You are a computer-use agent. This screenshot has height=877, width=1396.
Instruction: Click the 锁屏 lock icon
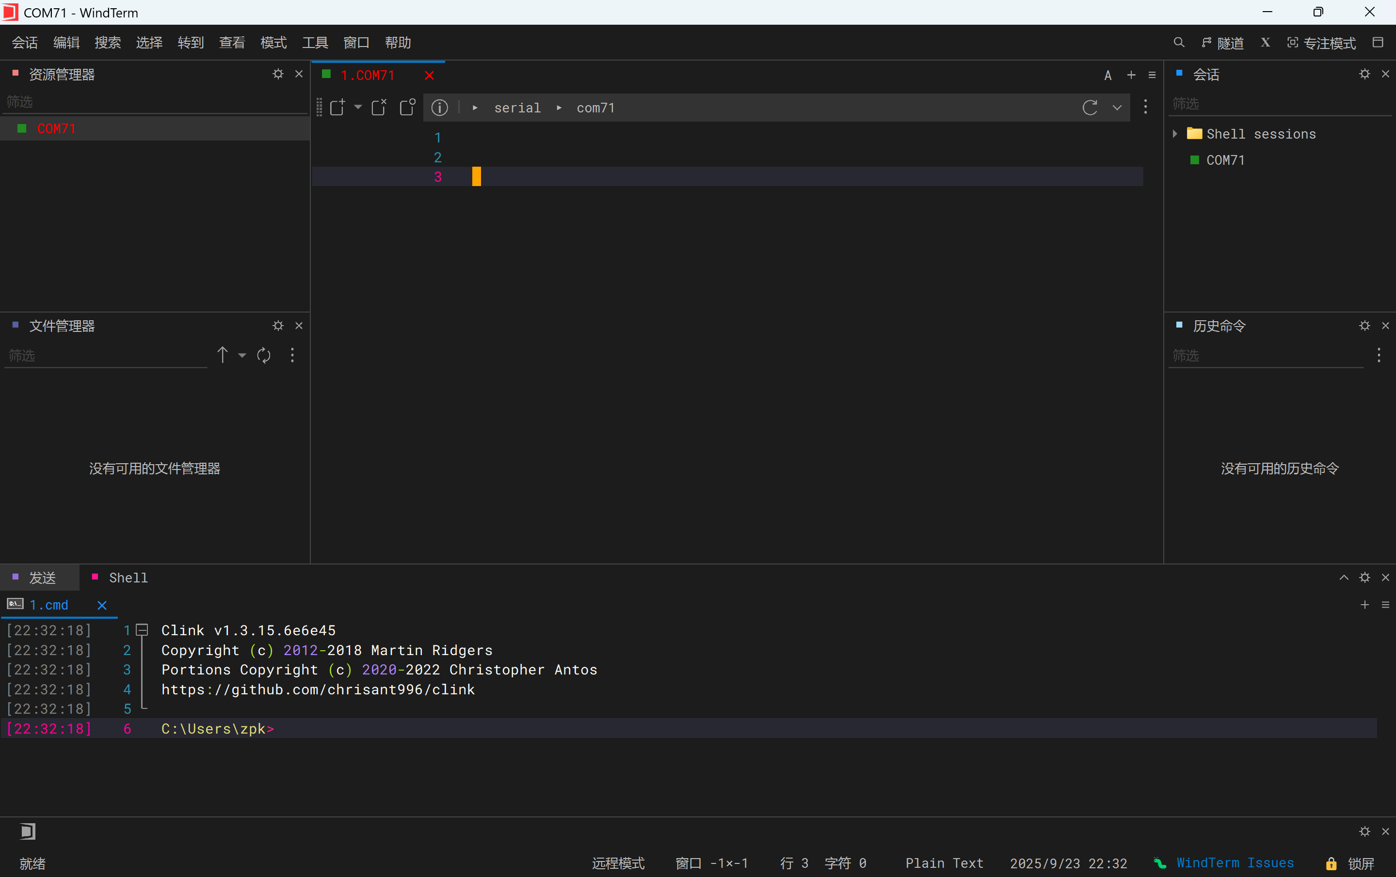tap(1331, 863)
